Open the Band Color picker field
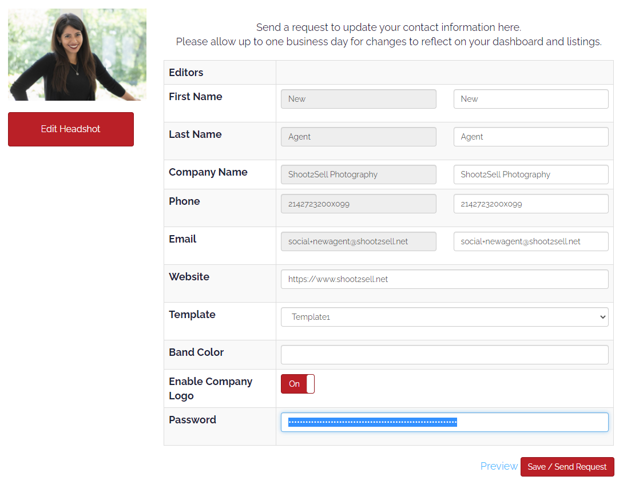This screenshot has height=492, width=639. pos(444,355)
